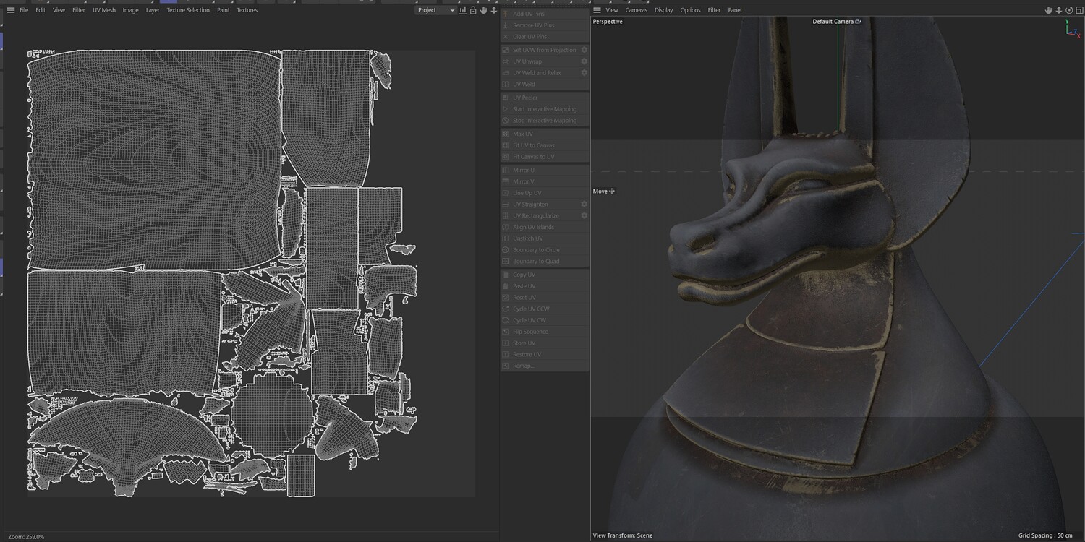Toggle the viewport maximize layout icon
The width and height of the screenshot is (1085, 542).
(x=1079, y=10)
